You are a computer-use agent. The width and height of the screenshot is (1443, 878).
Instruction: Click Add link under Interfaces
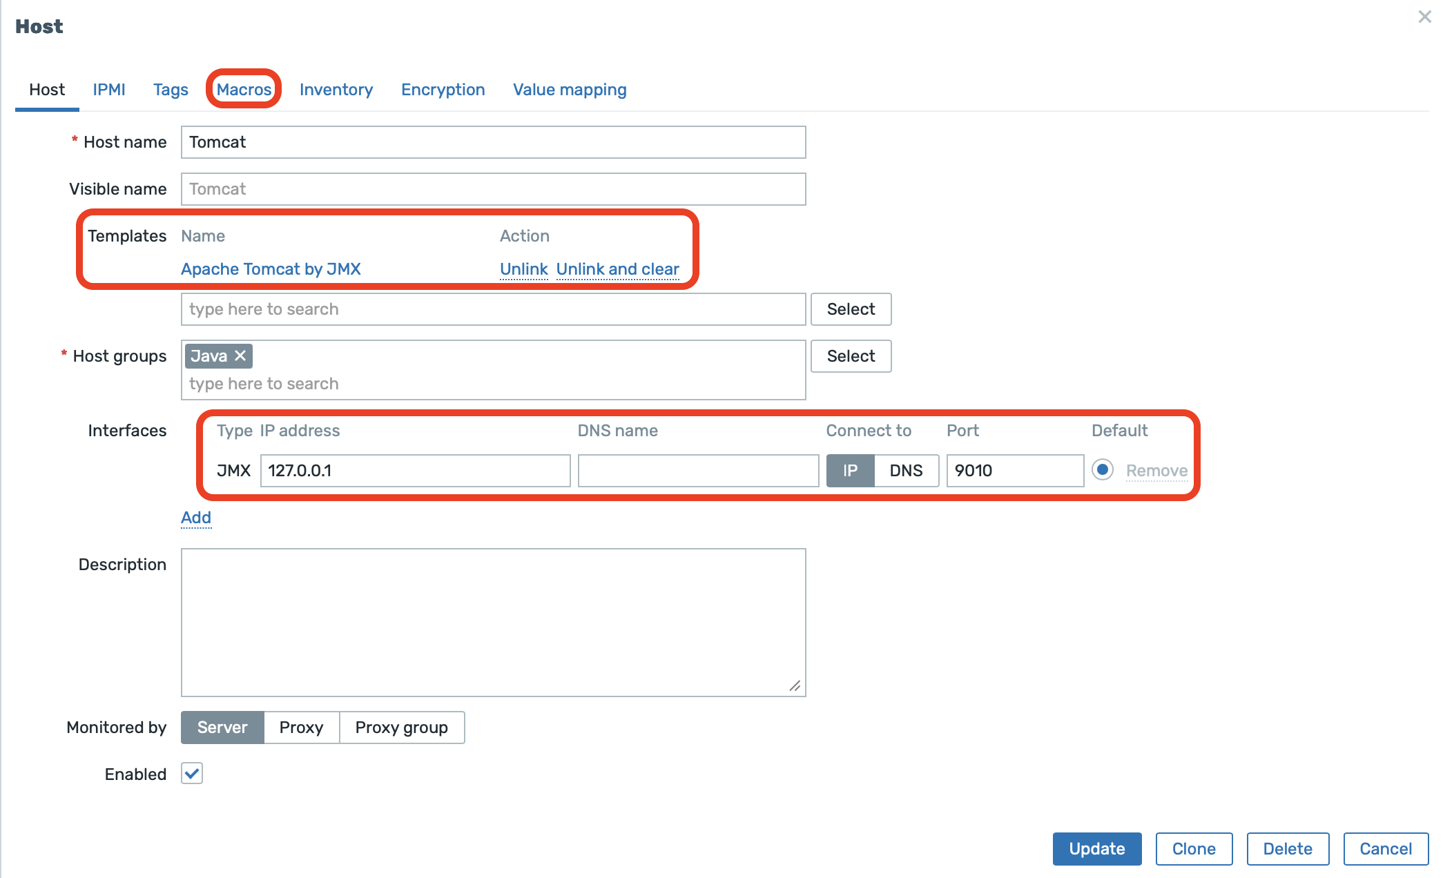(196, 518)
